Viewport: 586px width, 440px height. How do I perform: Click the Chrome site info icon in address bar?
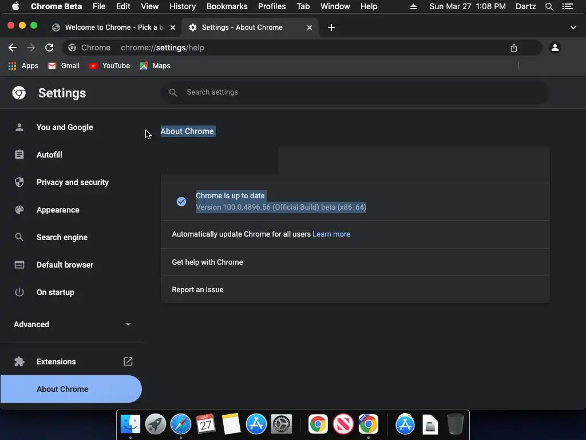tap(72, 48)
